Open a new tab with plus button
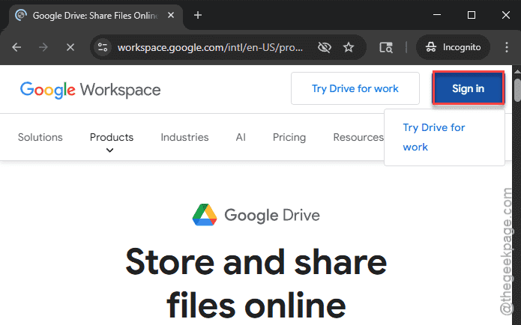The image size is (521, 325). [x=198, y=15]
